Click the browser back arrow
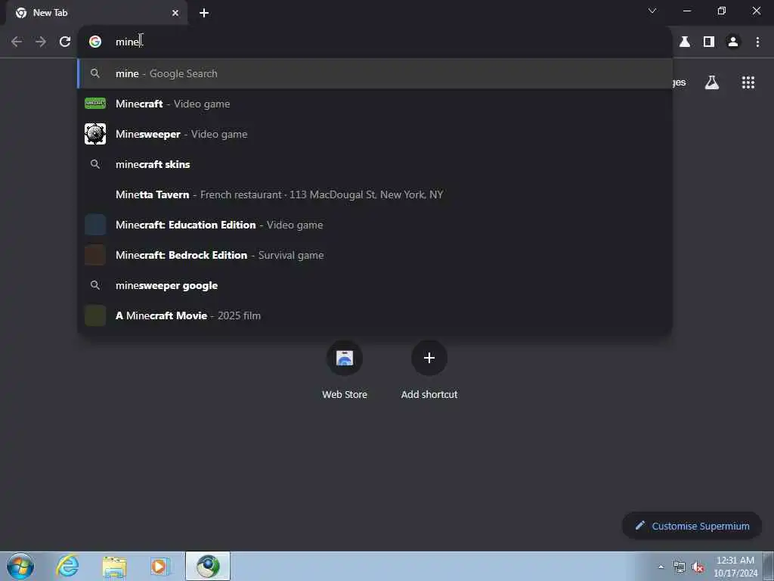The height and width of the screenshot is (581, 774). point(17,42)
